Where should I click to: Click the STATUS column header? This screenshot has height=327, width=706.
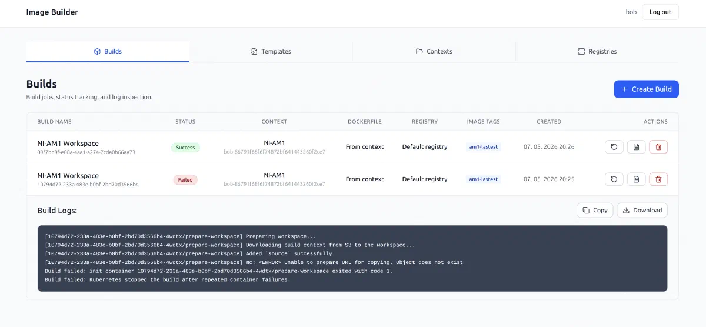[185, 122]
